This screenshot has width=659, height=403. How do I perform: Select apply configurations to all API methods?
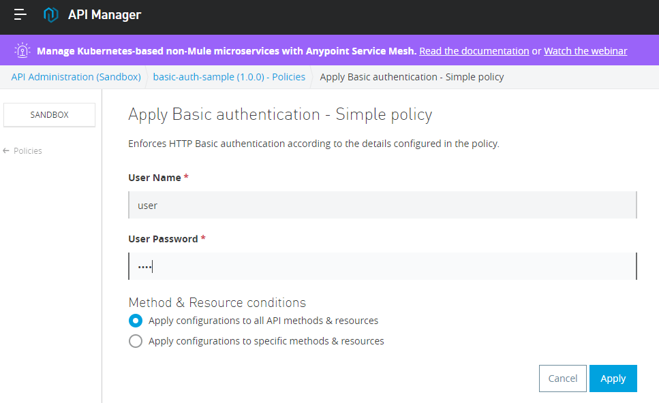(x=136, y=321)
